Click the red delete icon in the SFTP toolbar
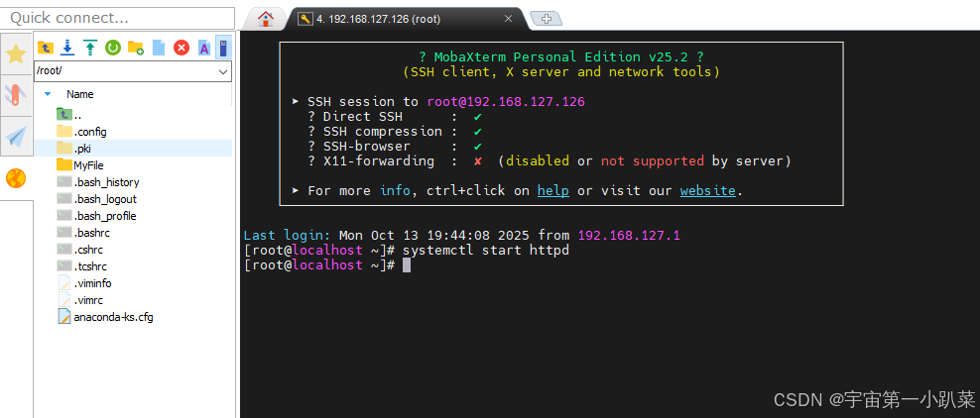 182,47
